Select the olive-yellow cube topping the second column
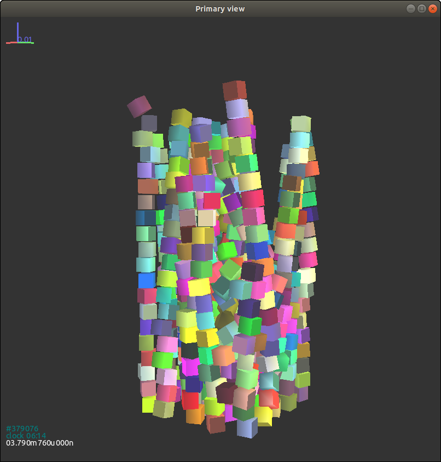This screenshot has height=462, width=441. pyautogui.click(x=181, y=117)
